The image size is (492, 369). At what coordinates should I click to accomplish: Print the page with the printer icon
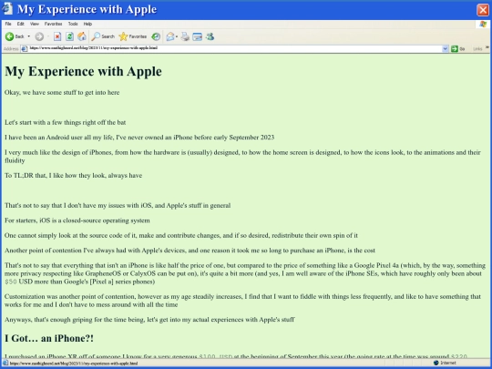pyautogui.click(x=185, y=36)
